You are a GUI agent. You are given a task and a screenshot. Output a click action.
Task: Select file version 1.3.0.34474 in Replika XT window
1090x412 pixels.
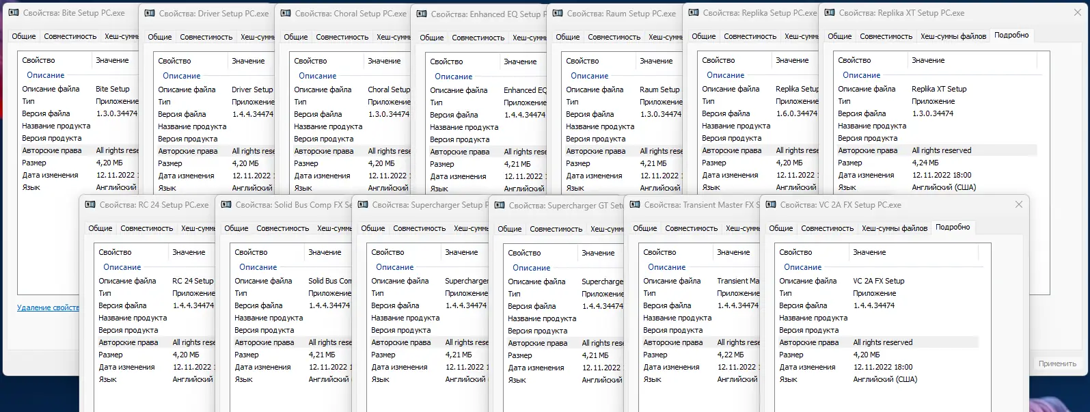point(932,113)
